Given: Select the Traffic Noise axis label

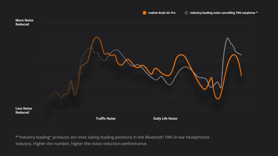Looking at the screenshot, I should (x=106, y=119).
